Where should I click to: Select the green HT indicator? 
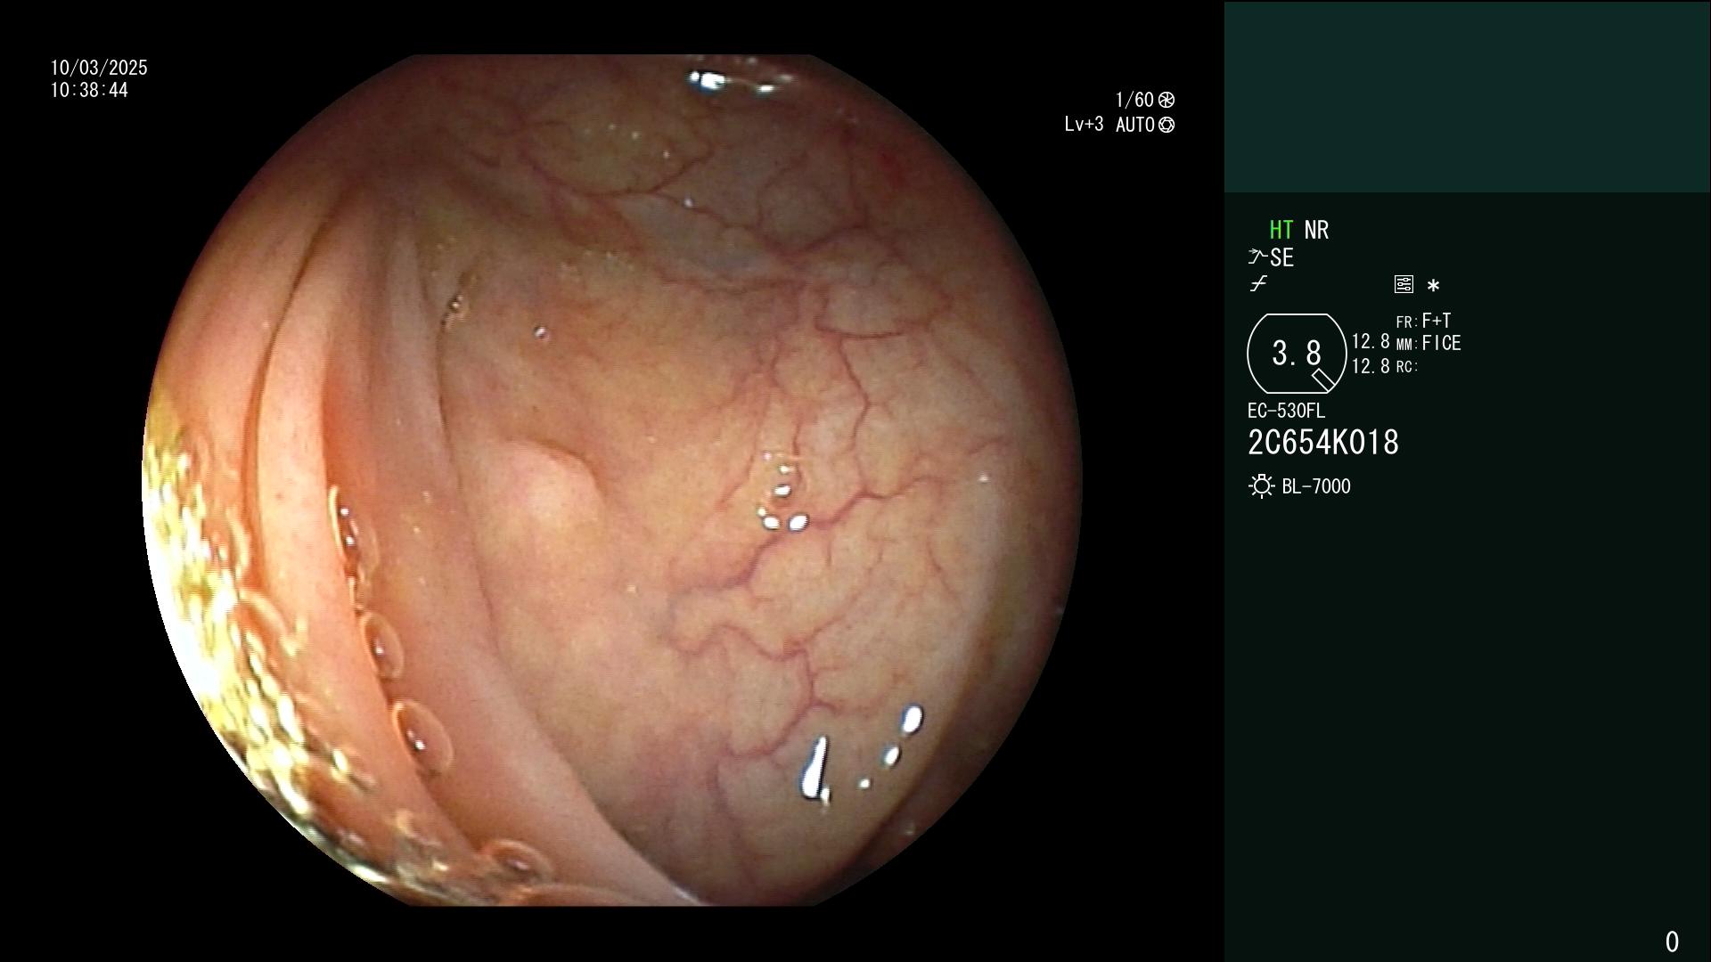pyautogui.click(x=1281, y=230)
